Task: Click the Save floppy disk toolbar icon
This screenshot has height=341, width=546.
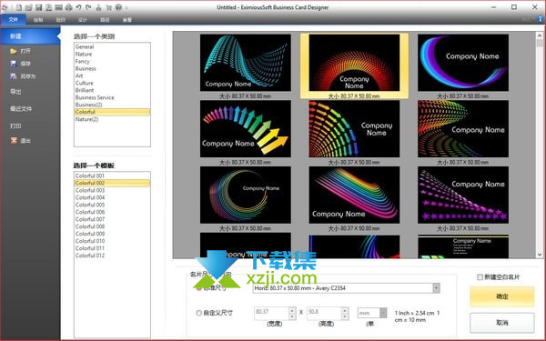Action: click(38, 7)
